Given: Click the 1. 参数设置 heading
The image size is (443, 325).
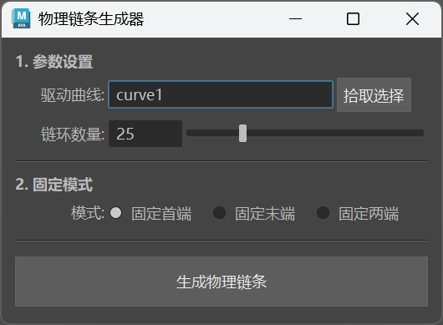Looking at the screenshot, I should pos(54,62).
